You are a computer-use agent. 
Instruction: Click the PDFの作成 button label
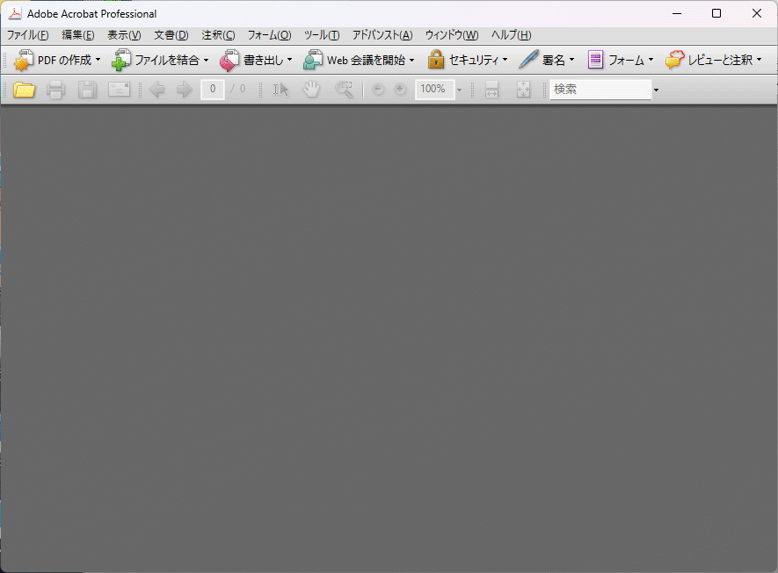[64, 60]
